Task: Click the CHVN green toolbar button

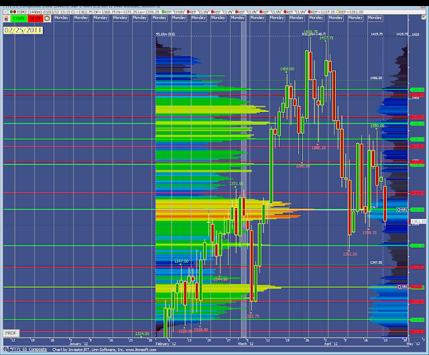Action: point(19,18)
